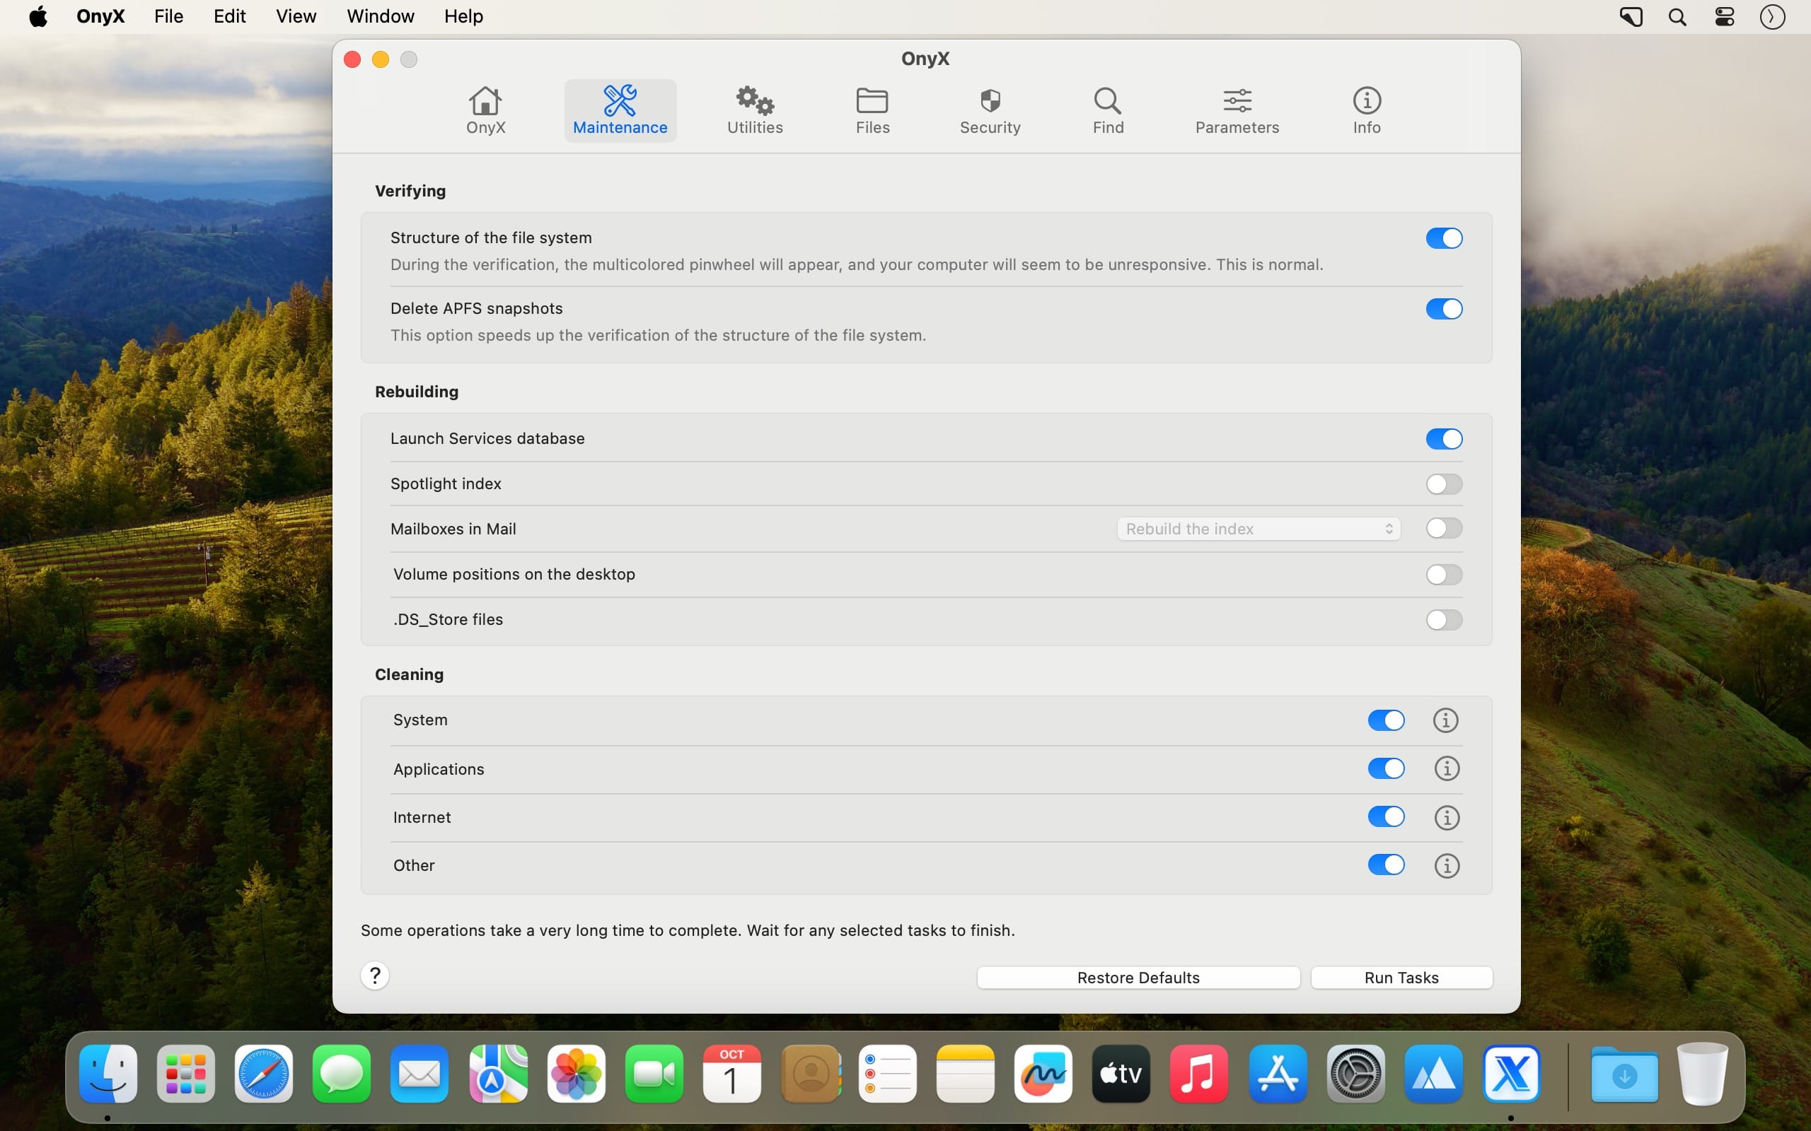Image resolution: width=1811 pixels, height=1131 pixels.
Task: Turn off Other cleaning switch
Action: [x=1386, y=865]
